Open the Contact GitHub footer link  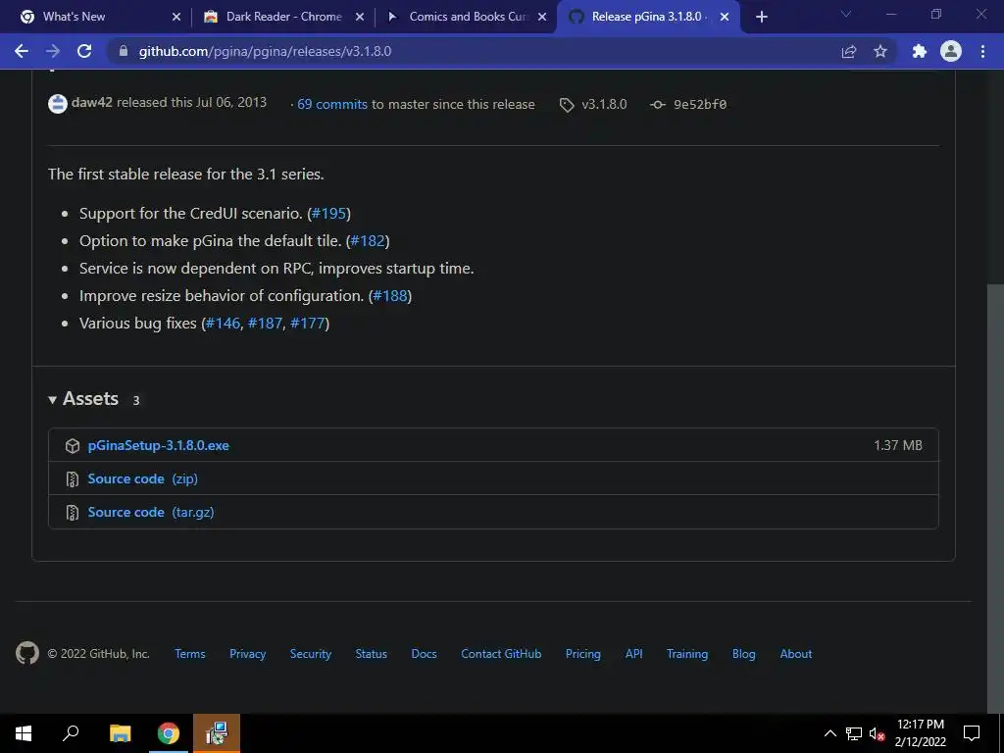(501, 654)
